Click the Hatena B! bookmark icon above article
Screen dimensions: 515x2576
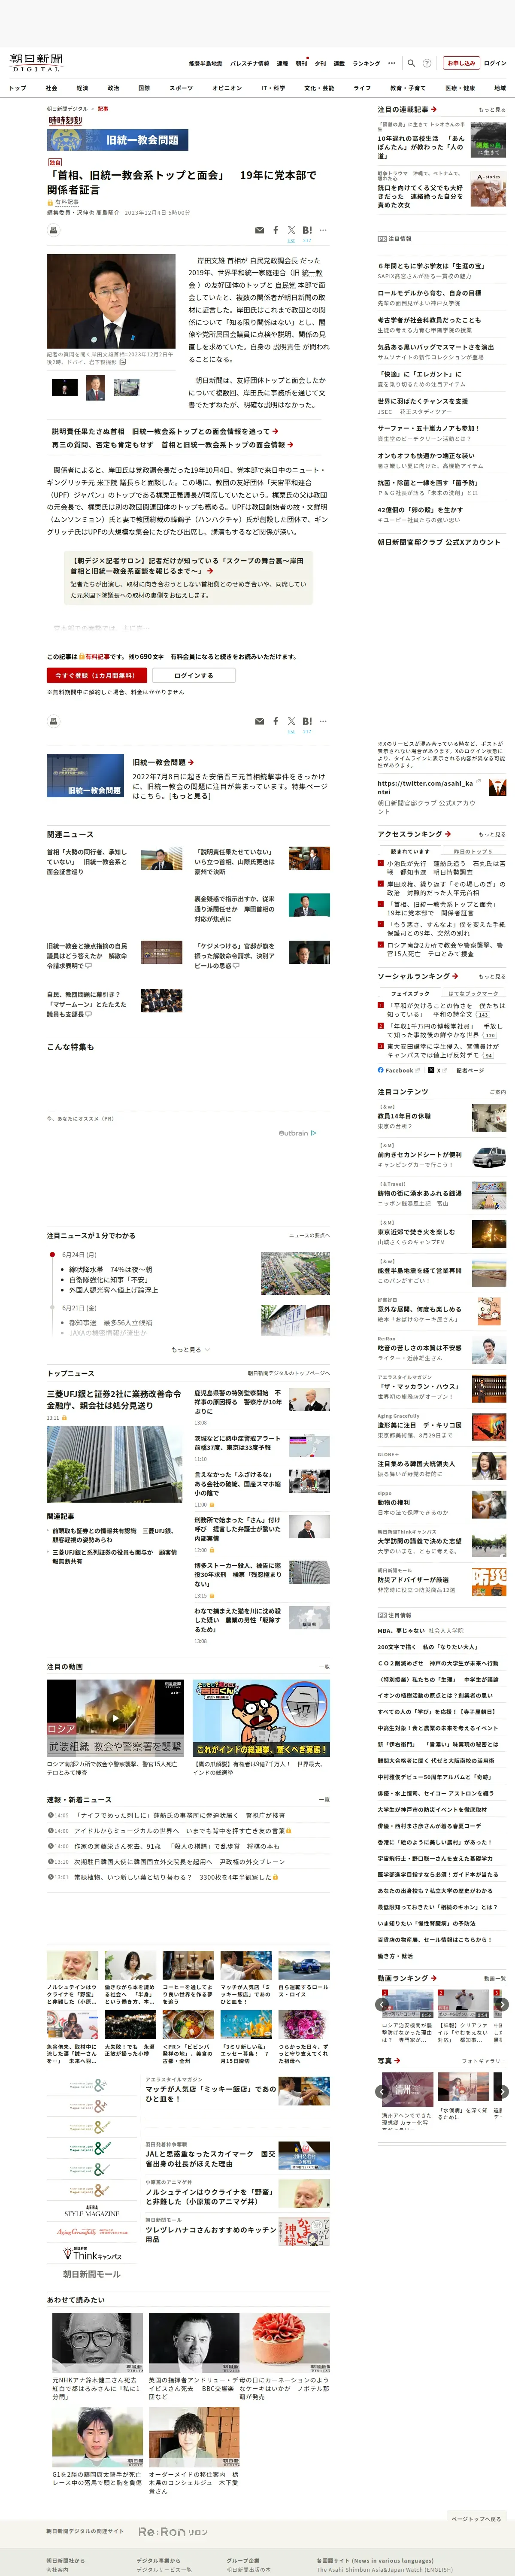coord(307,230)
